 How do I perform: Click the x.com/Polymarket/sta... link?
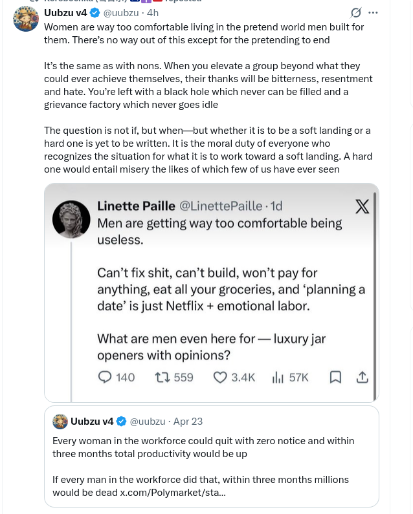click(173, 493)
